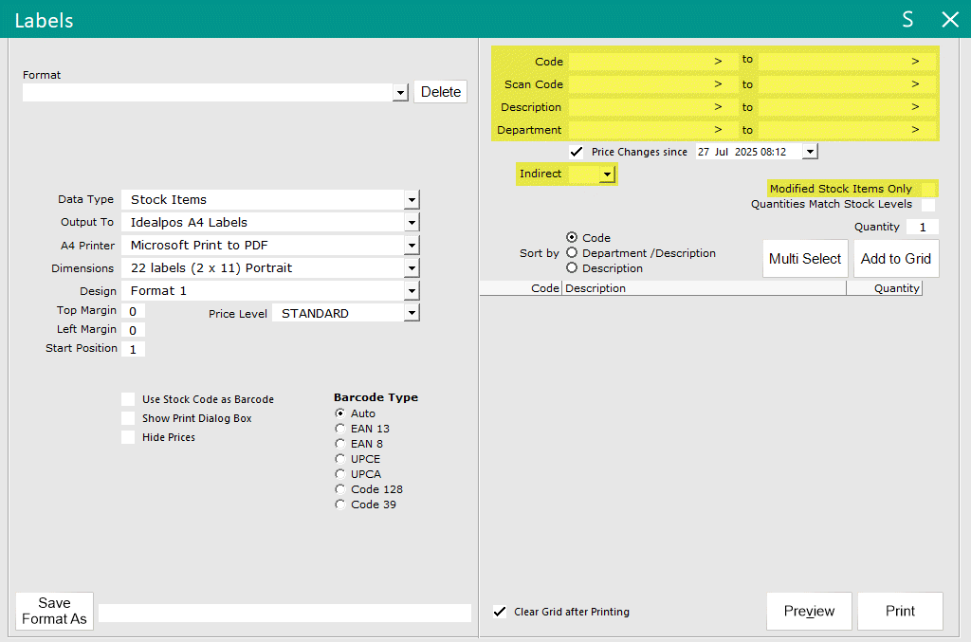Click the S icon in the title bar
This screenshot has width=971, height=642.
tap(907, 20)
